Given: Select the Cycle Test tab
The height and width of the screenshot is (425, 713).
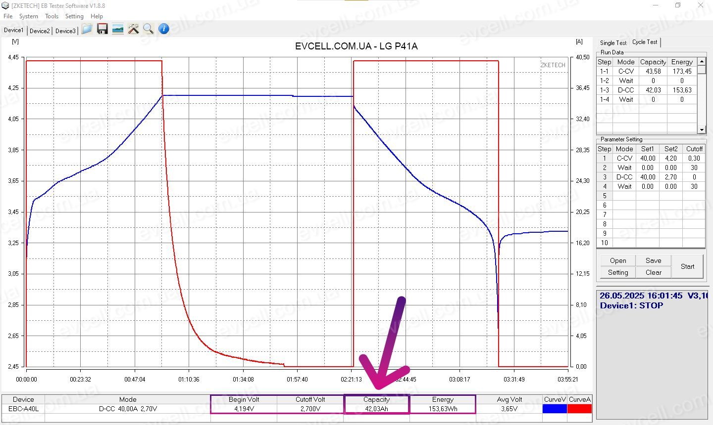Looking at the screenshot, I should (645, 42).
